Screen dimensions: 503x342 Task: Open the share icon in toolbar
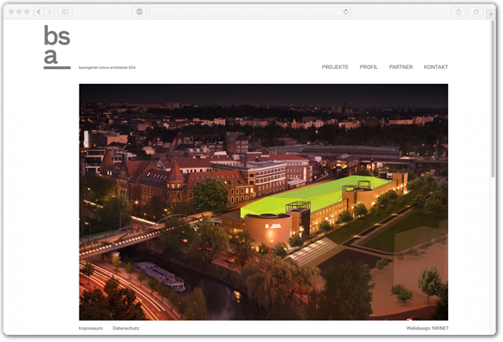459,11
